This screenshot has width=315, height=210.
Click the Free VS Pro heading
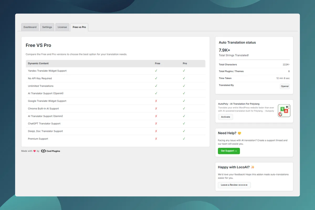pyautogui.click(x=38, y=45)
